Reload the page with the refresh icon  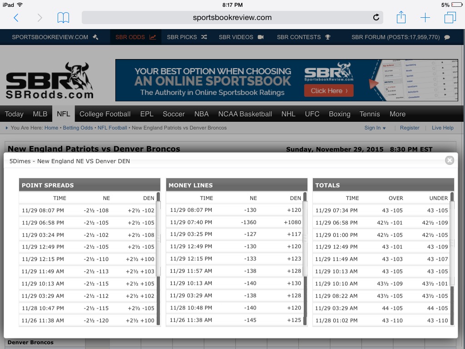[x=376, y=18]
